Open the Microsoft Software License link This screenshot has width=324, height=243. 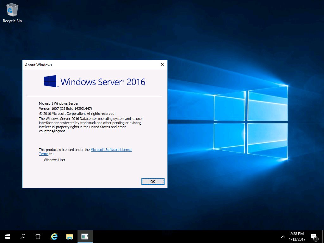(x=111, y=150)
